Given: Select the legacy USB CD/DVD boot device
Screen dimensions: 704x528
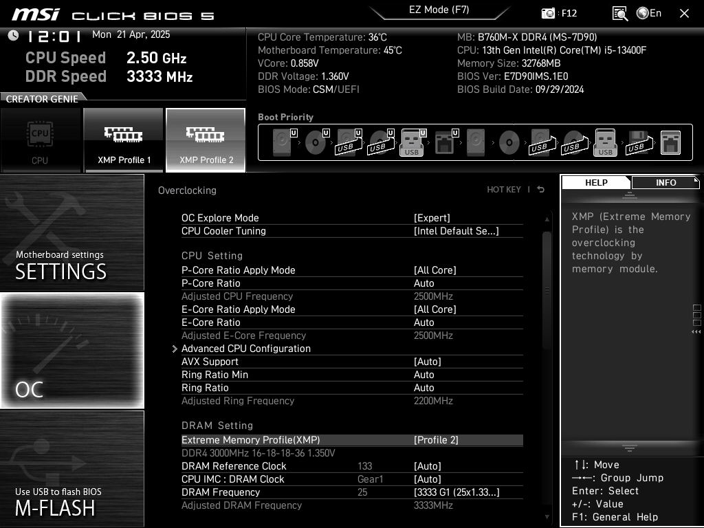Looking at the screenshot, I should coord(574,142).
